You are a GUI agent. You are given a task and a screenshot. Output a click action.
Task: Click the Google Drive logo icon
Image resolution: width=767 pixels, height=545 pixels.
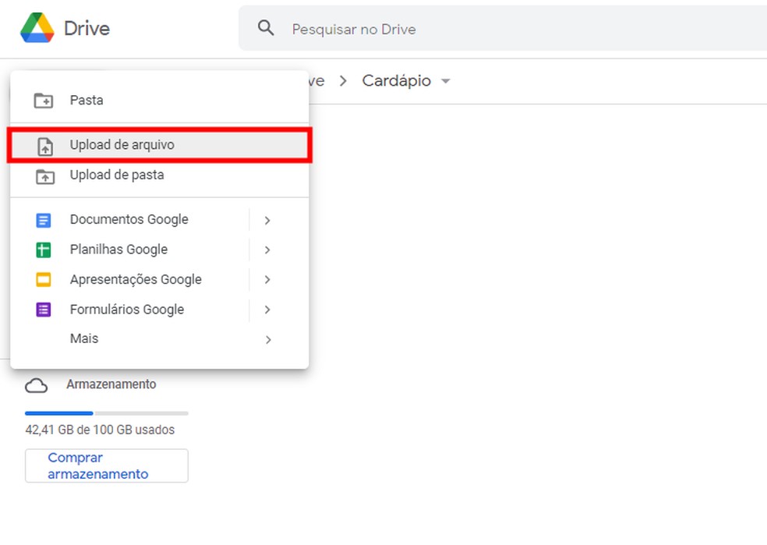[37, 29]
